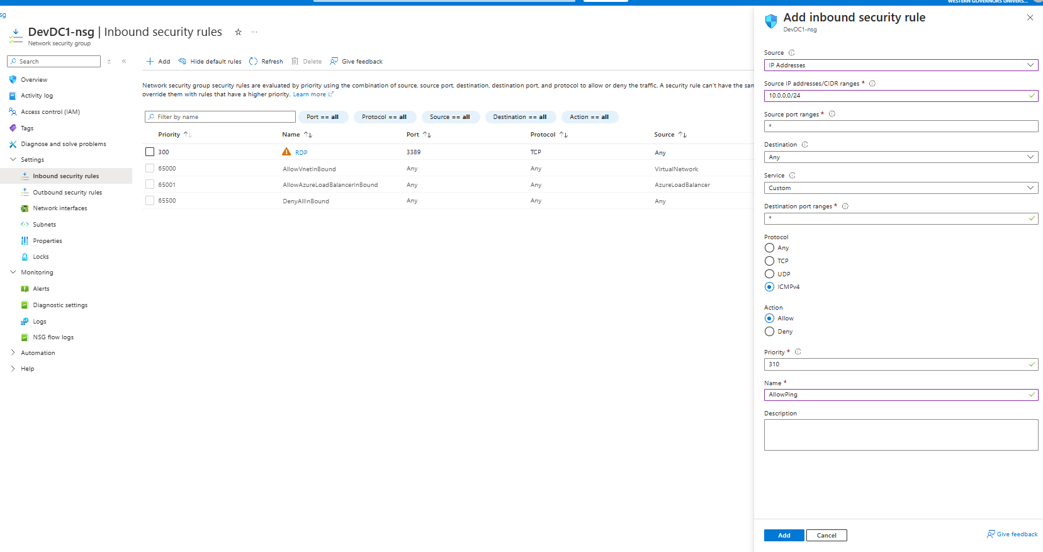This screenshot has height=552, width=1043.
Task: Collapse the Settings section in sidebar
Action: (13, 160)
